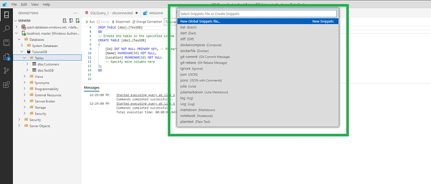
Task: Run the query with Run button
Action: [90, 22]
